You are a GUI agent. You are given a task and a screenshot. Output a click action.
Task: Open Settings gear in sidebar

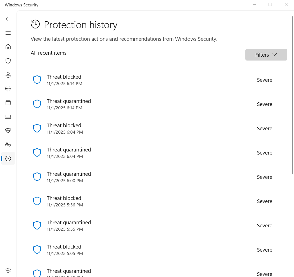[8, 270]
